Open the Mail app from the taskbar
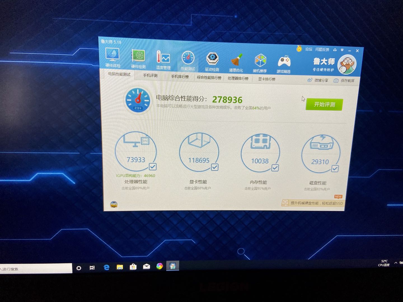Screen dimensions: 403x302 [146, 266]
